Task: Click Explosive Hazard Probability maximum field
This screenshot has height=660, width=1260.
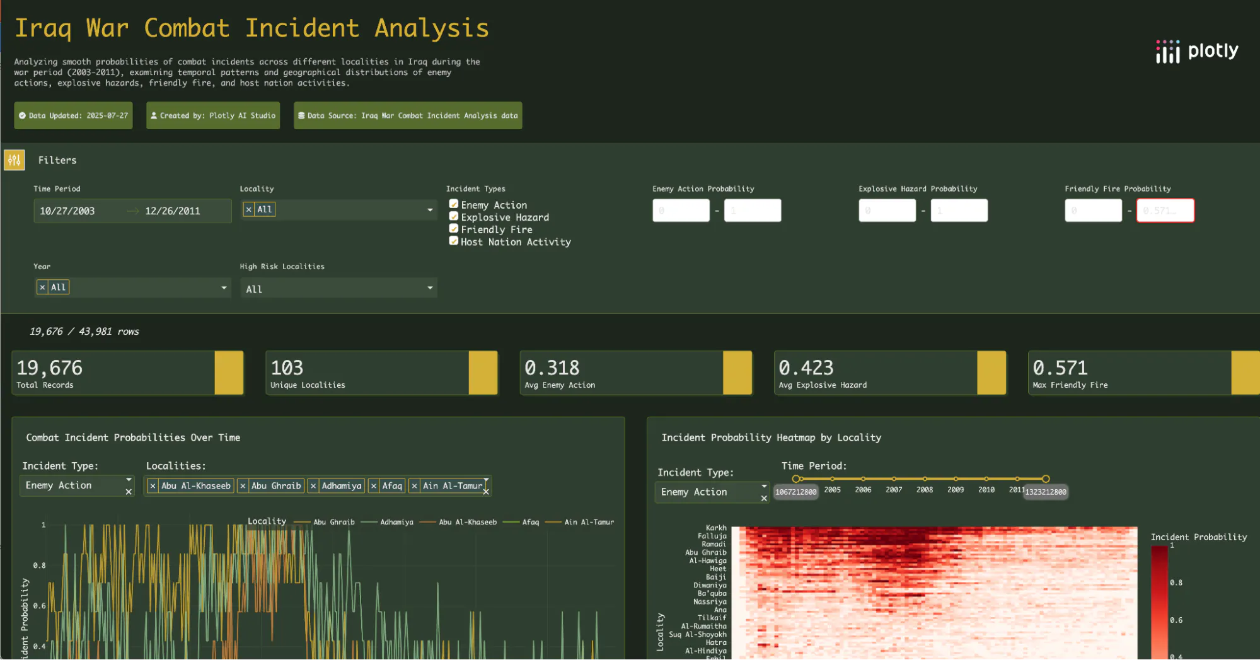Action: [959, 211]
